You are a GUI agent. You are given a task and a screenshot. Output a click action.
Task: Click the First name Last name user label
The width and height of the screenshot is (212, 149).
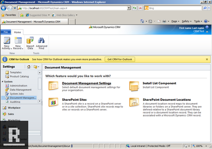click(x=191, y=28)
